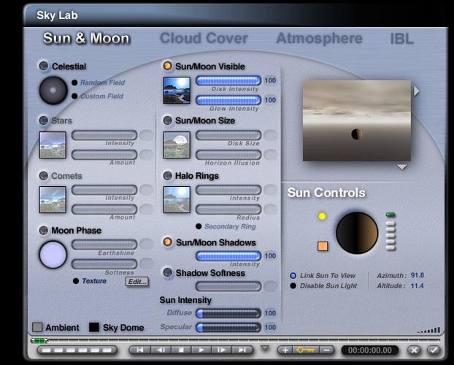Toggle the Sun/Moon Size button
This screenshot has width=454, height=365.
pyautogui.click(x=167, y=120)
